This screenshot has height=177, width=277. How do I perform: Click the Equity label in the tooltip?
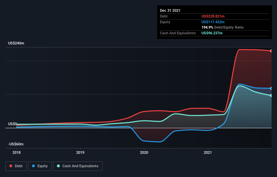pyautogui.click(x=165, y=22)
